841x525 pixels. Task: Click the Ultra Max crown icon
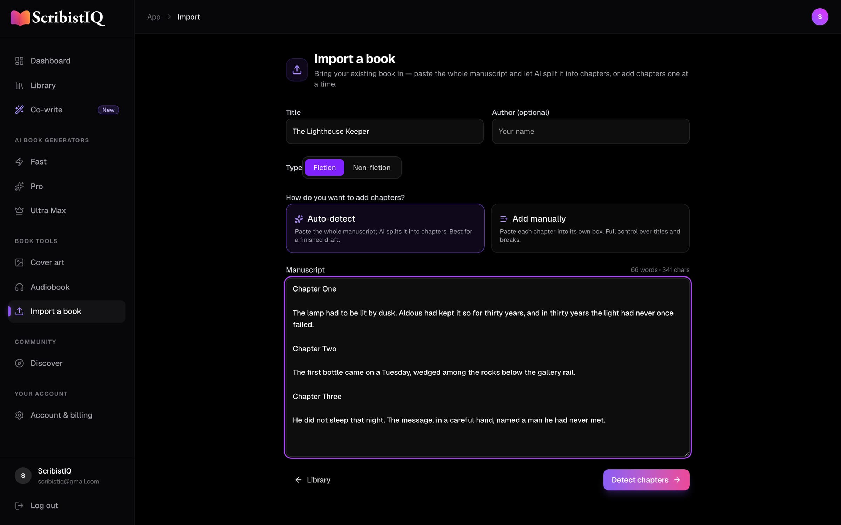[x=19, y=210]
